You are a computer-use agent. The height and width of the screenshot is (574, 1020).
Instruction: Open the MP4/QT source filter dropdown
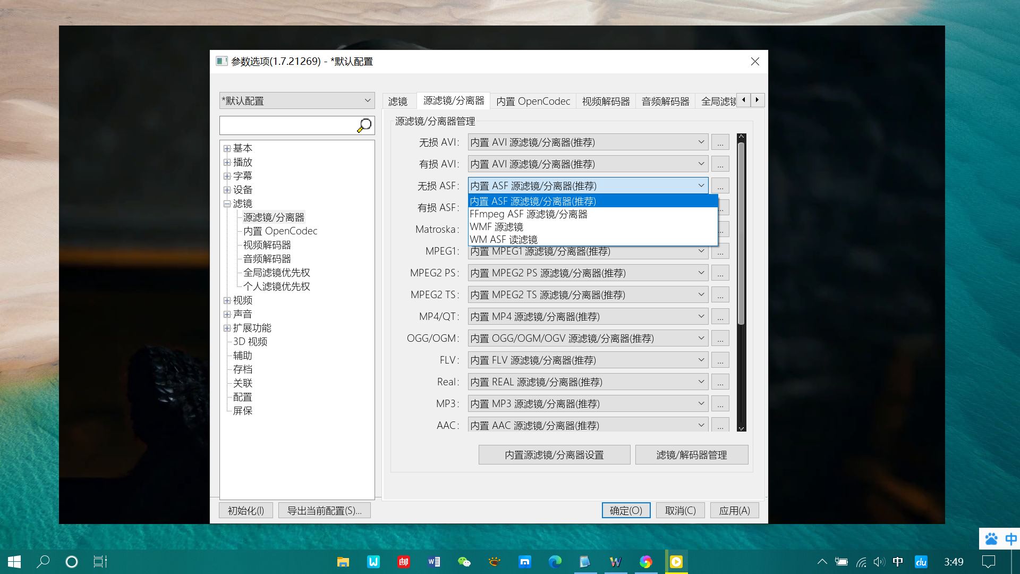701,316
